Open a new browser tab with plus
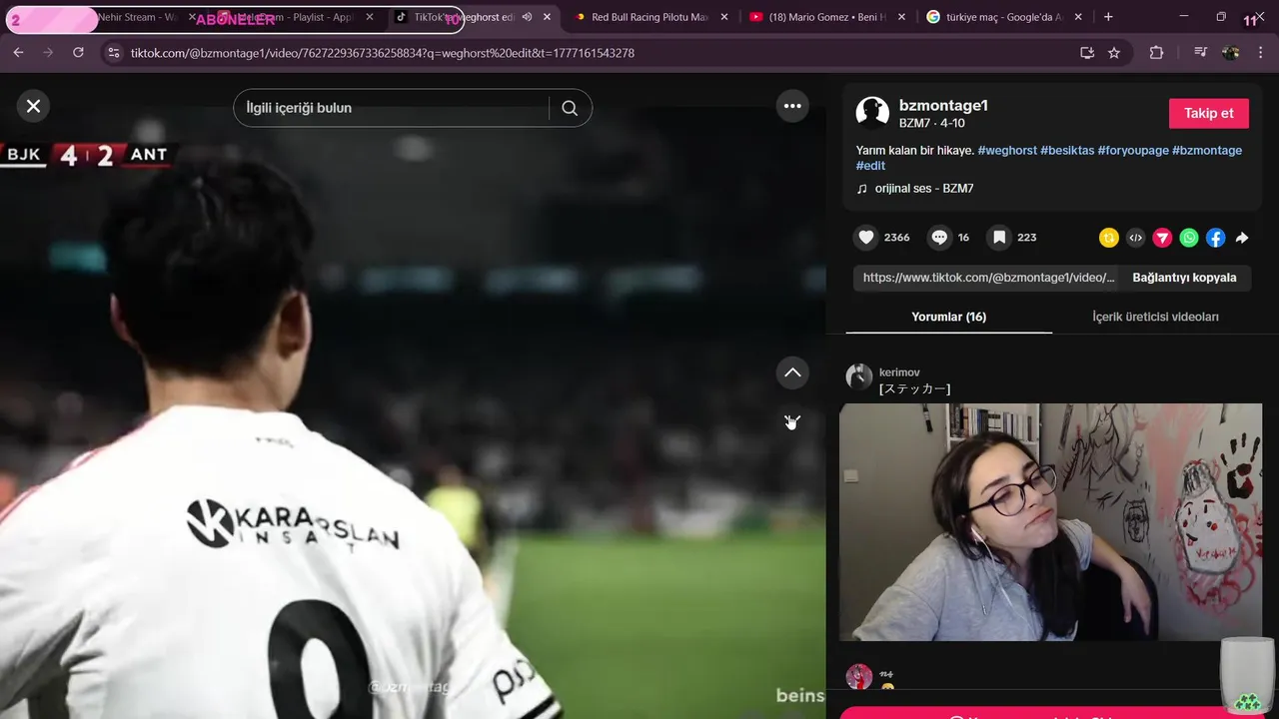Screen dimensions: 1279x719 [x=1108, y=17]
